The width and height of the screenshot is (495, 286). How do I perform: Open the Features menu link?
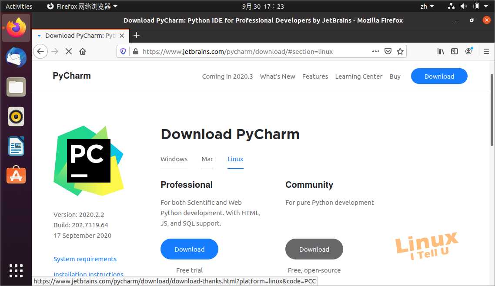(315, 76)
